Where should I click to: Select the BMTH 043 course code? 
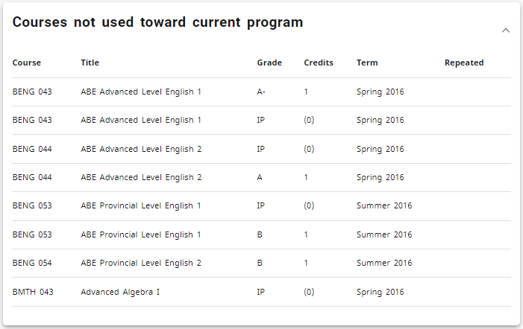(33, 292)
